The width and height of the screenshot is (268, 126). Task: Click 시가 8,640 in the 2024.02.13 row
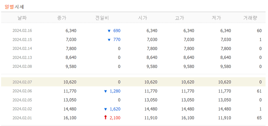[x=152, y=57]
